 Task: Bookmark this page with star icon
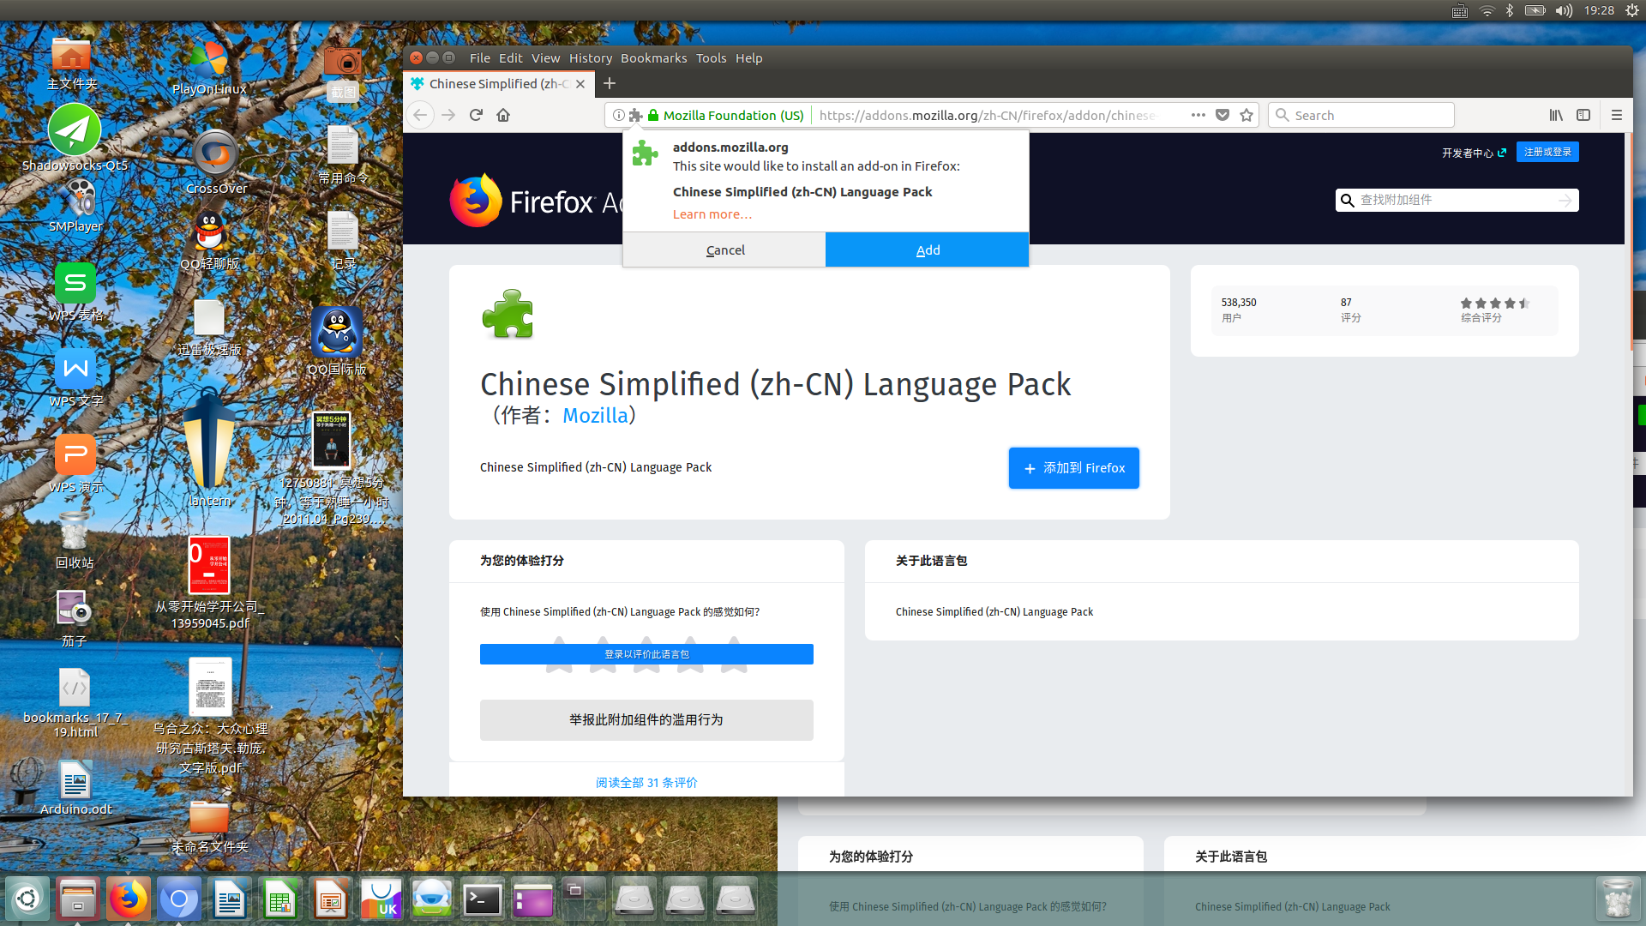pos(1247,115)
